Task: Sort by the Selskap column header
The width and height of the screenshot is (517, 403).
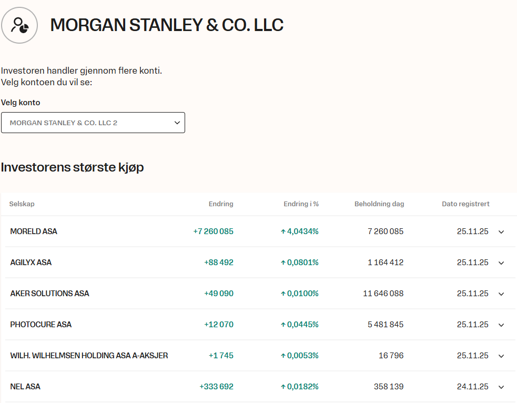Action: 22,204
